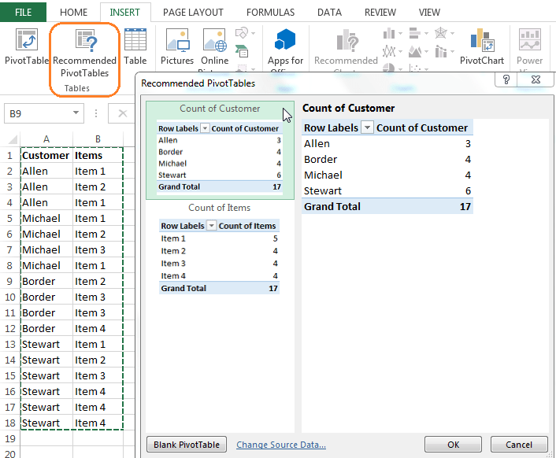The image size is (556, 458).
Task: Insert line chart icon
Action: pos(389,51)
